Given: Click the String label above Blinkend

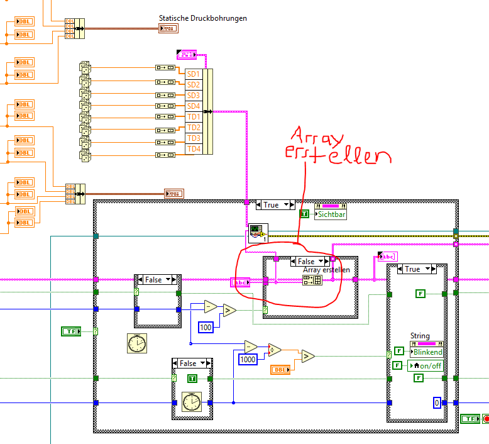Looking at the screenshot, I should click(420, 336).
